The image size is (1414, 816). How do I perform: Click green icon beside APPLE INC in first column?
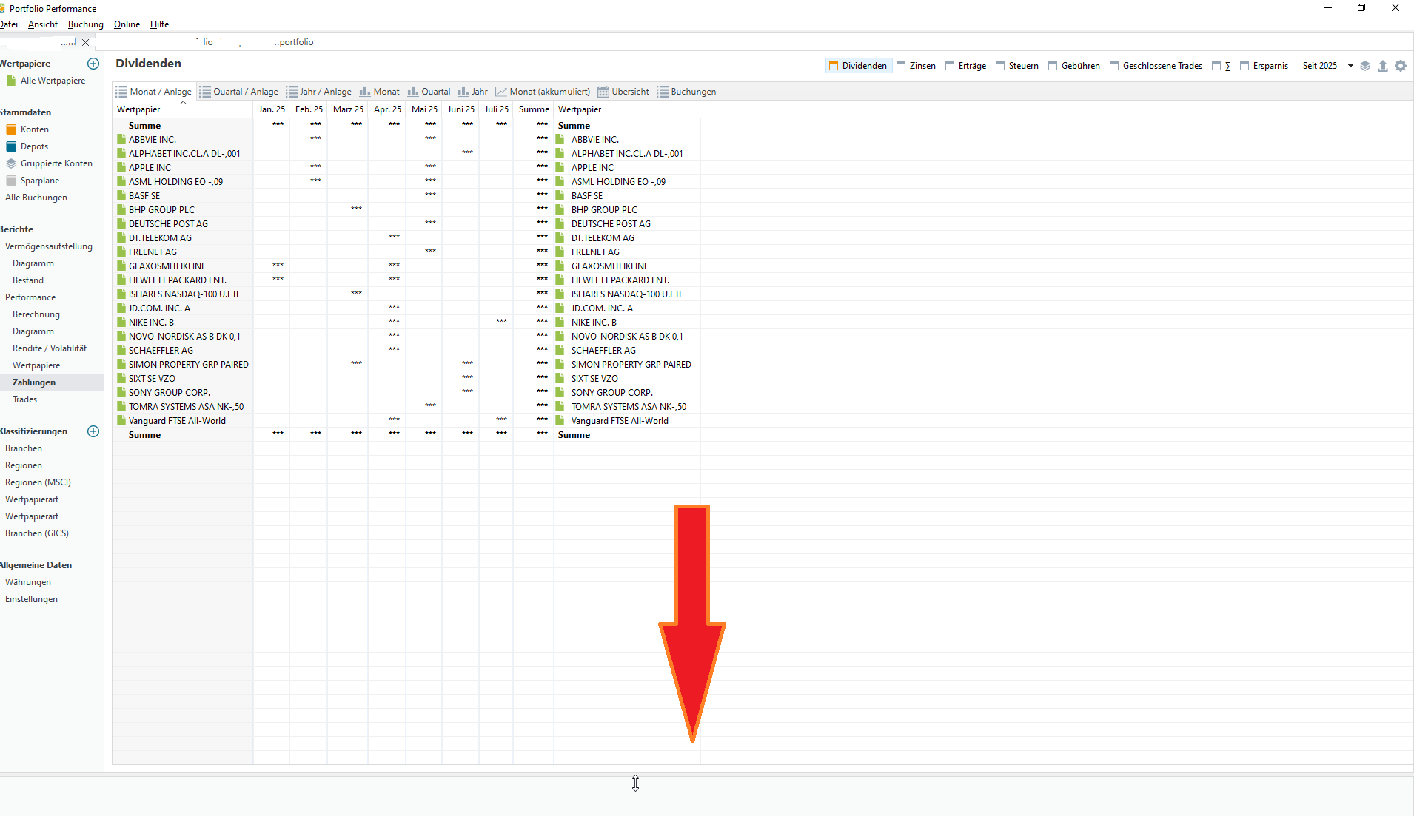pos(121,167)
